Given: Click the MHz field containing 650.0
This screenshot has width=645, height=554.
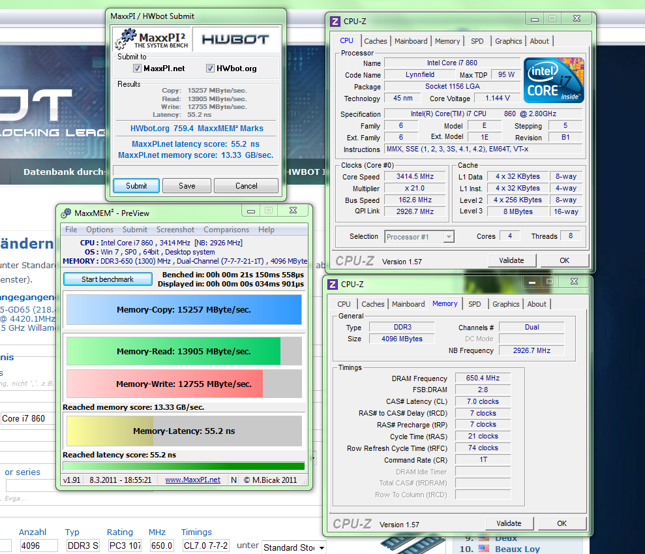Looking at the screenshot, I should 161,546.
